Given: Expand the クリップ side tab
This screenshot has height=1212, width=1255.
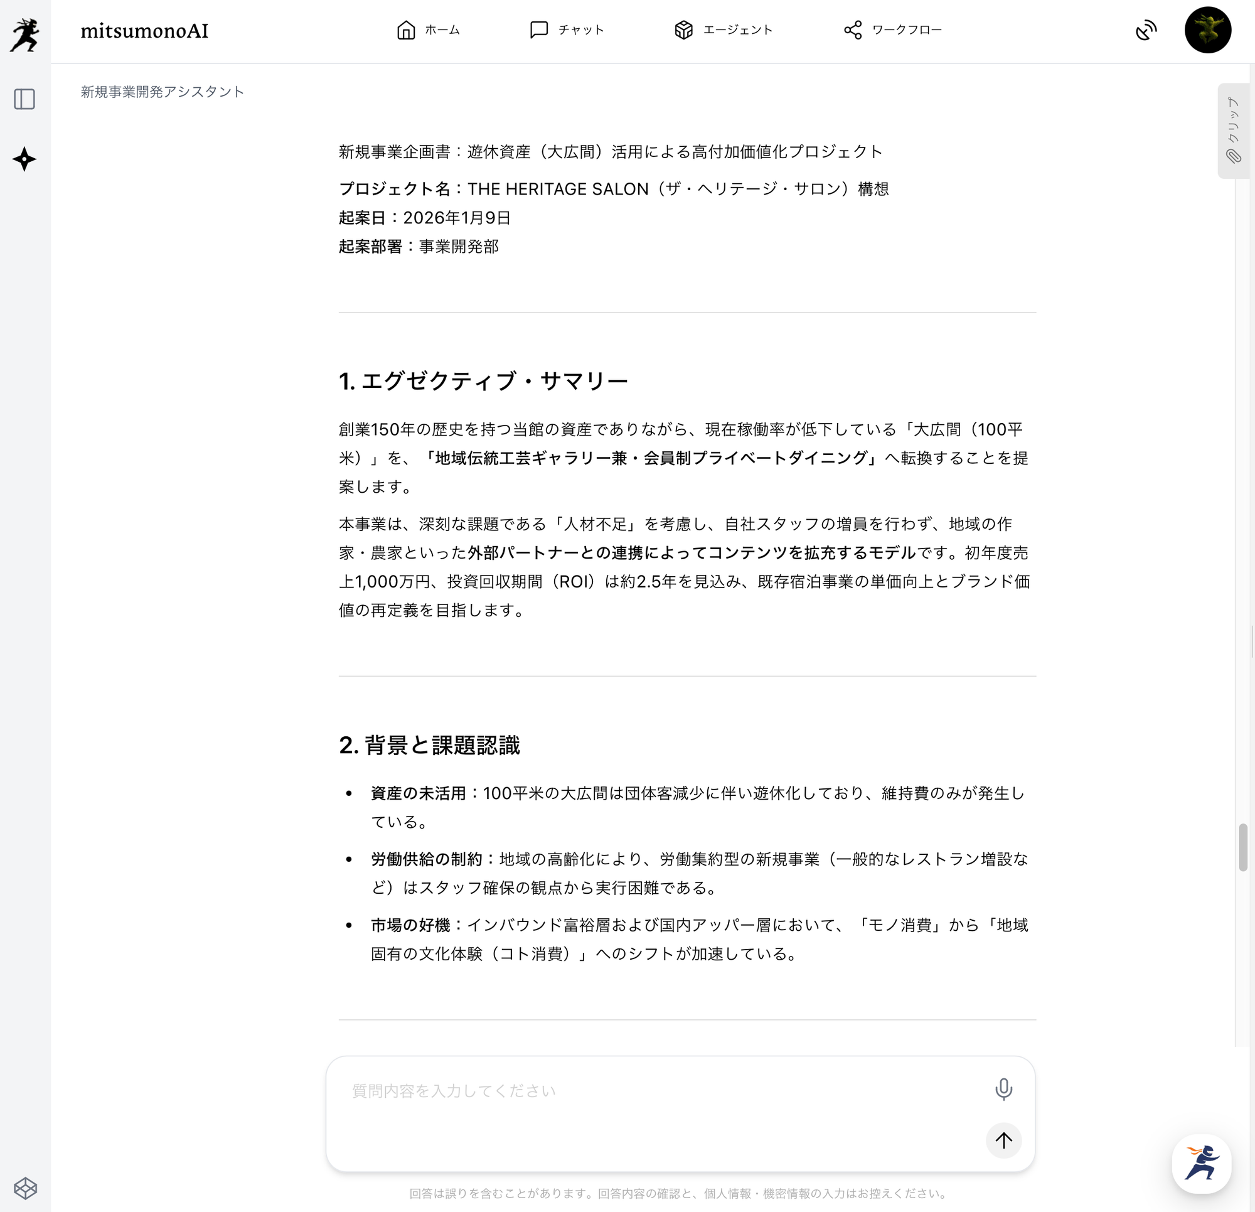Looking at the screenshot, I should click(1232, 119).
